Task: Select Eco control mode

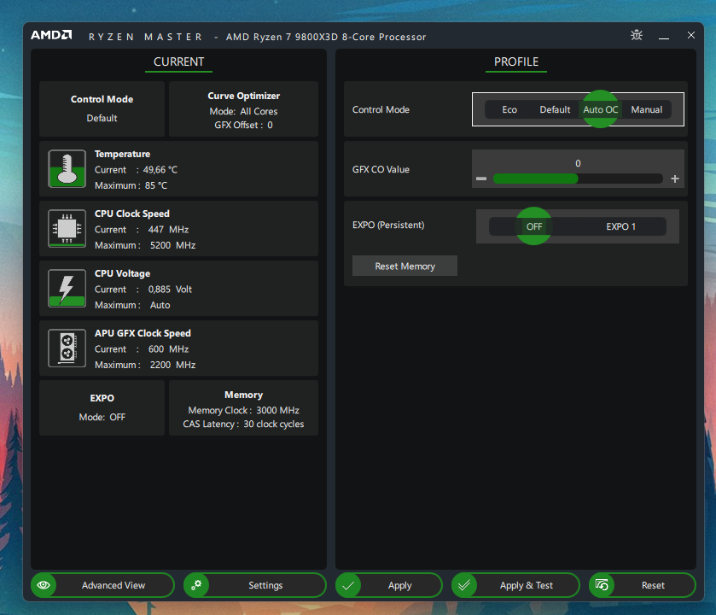Action: 509,109
